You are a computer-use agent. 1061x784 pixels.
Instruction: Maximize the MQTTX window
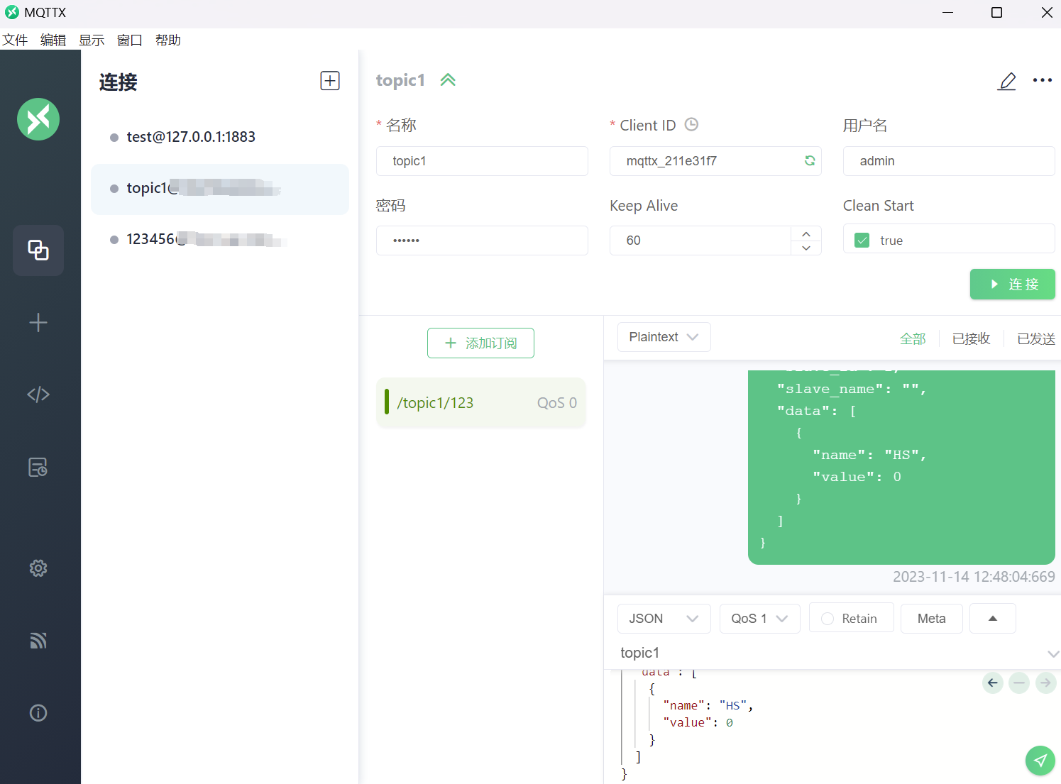point(996,12)
